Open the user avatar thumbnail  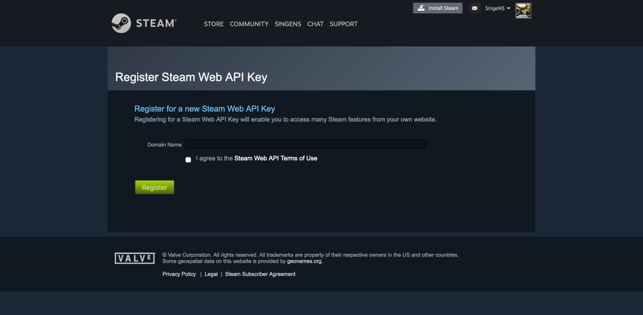pos(523,11)
